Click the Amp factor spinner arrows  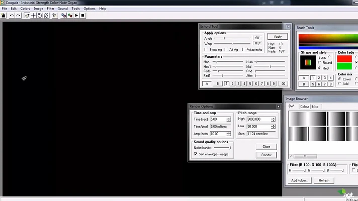229,134
